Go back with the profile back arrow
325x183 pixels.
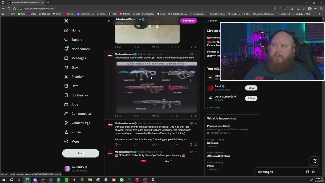tap(109, 21)
